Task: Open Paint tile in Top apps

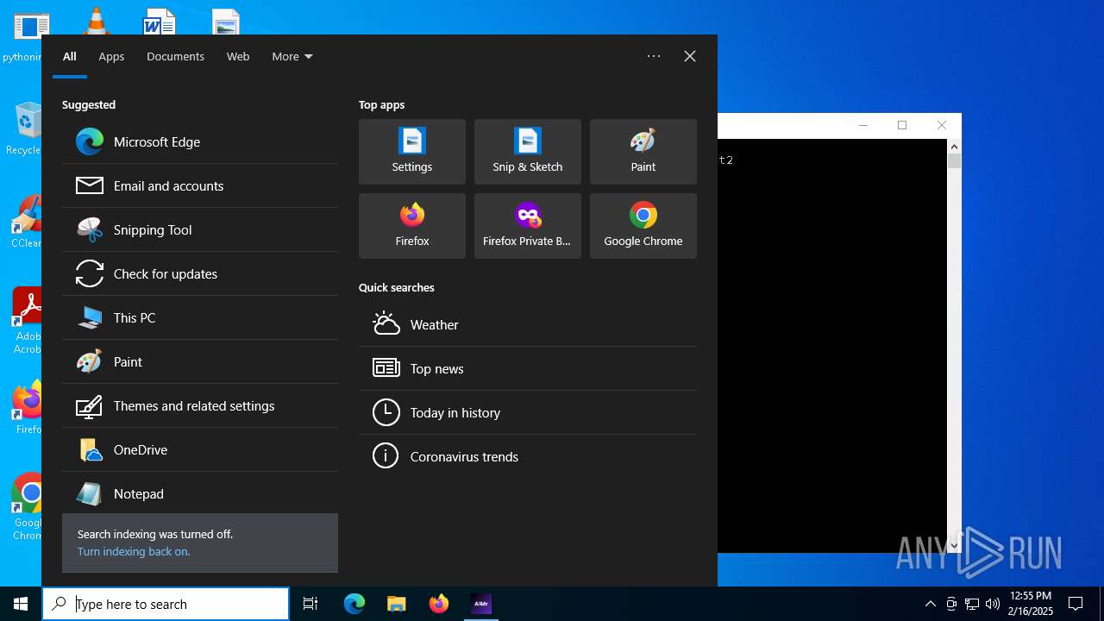Action: 643,152
